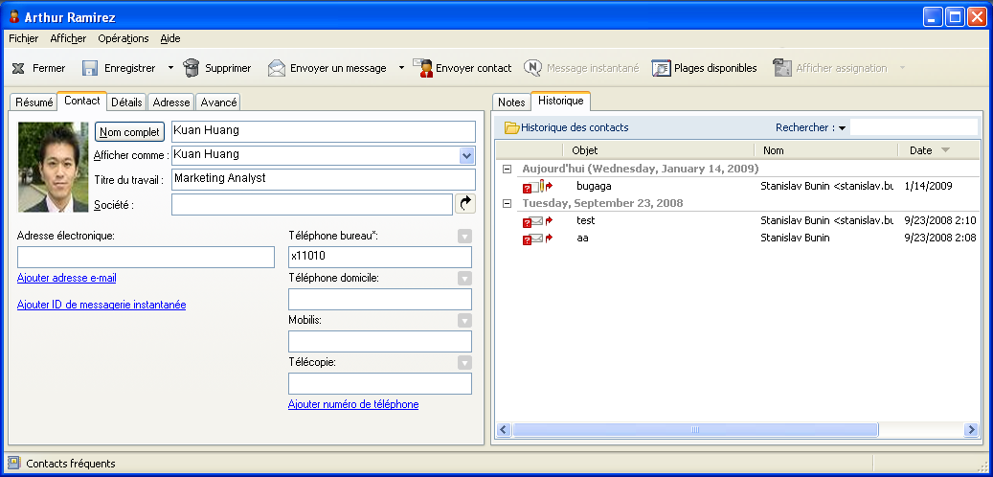The image size is (993, 477).
Task: Open Mobilis type dropdown arrow
Action: coord(464,321)
